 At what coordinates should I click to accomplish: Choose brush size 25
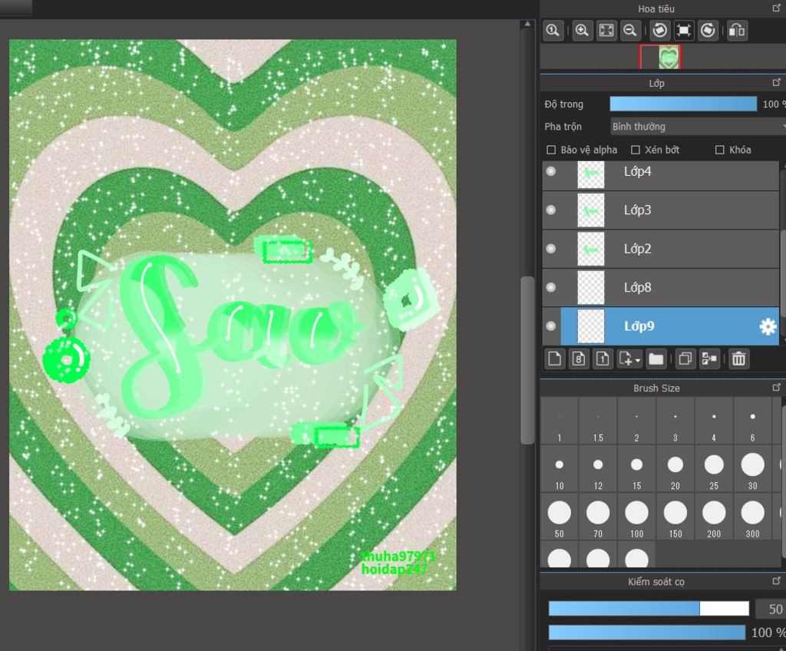[714, 470]
